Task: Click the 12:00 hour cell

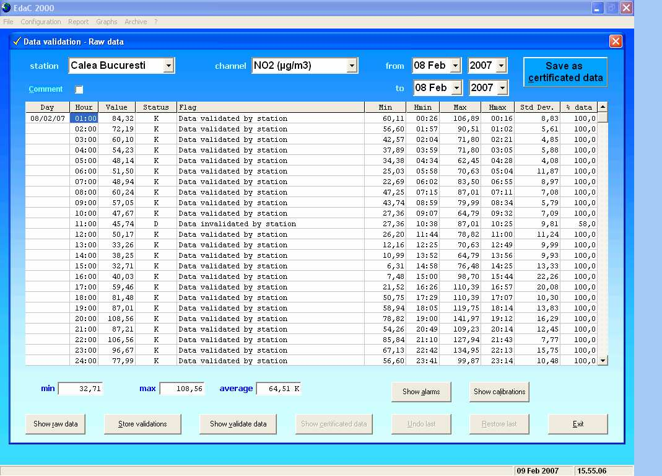Action: pyautogui.click(x=84, y=234)
